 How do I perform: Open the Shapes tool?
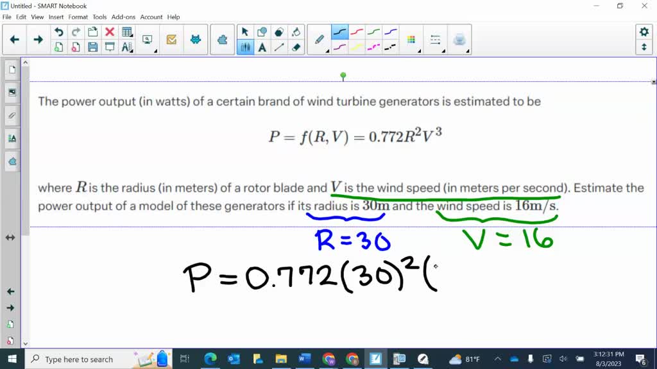[x=262, y=31]
